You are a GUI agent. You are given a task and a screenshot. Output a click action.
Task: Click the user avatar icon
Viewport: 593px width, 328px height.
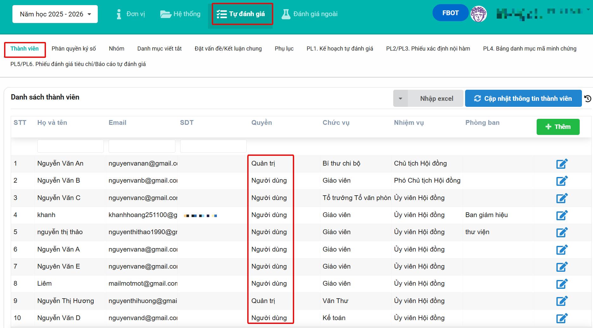click(x=478, y=14)
